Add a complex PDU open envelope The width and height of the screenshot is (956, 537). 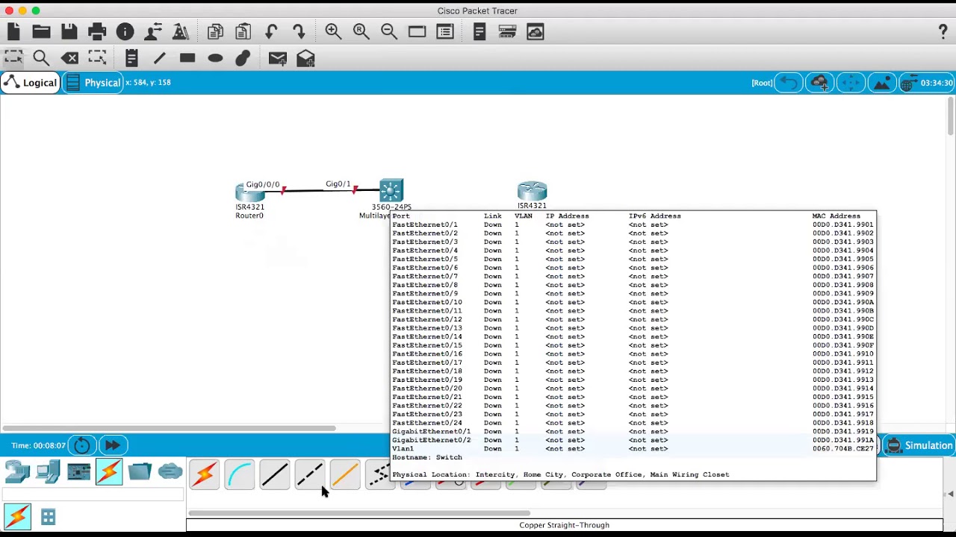(305, 58)
